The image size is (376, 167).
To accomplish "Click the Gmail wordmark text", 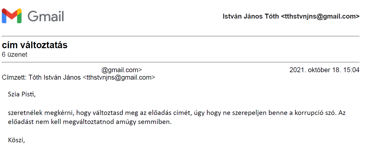I will pos(46,16).
